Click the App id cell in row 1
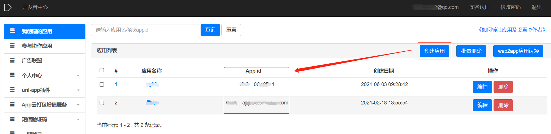 pyautogui.click(x=254, y=84)
